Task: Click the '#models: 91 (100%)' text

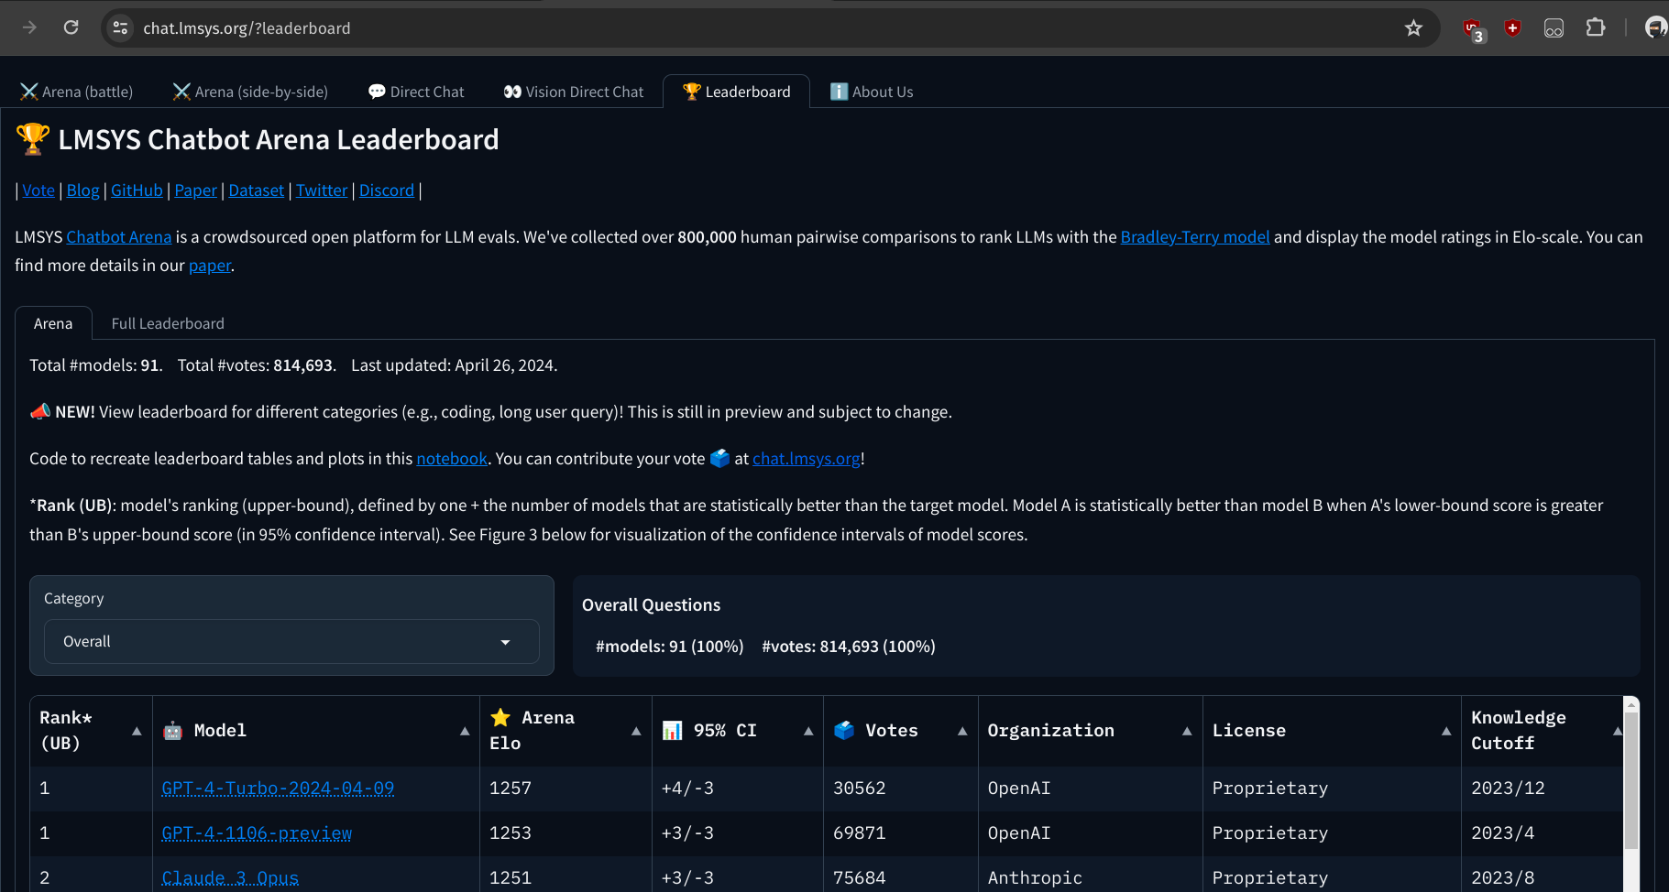Action: coord(669,647)
